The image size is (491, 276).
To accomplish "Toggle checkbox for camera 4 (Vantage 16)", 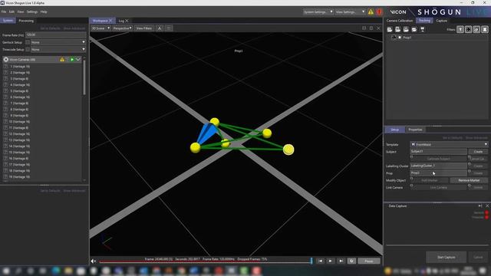I will click(5, 85).
